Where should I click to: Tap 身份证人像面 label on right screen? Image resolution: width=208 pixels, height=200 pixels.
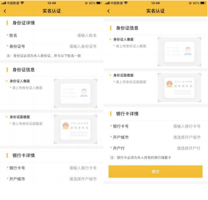pyautogui.click(x=123, y=40)
